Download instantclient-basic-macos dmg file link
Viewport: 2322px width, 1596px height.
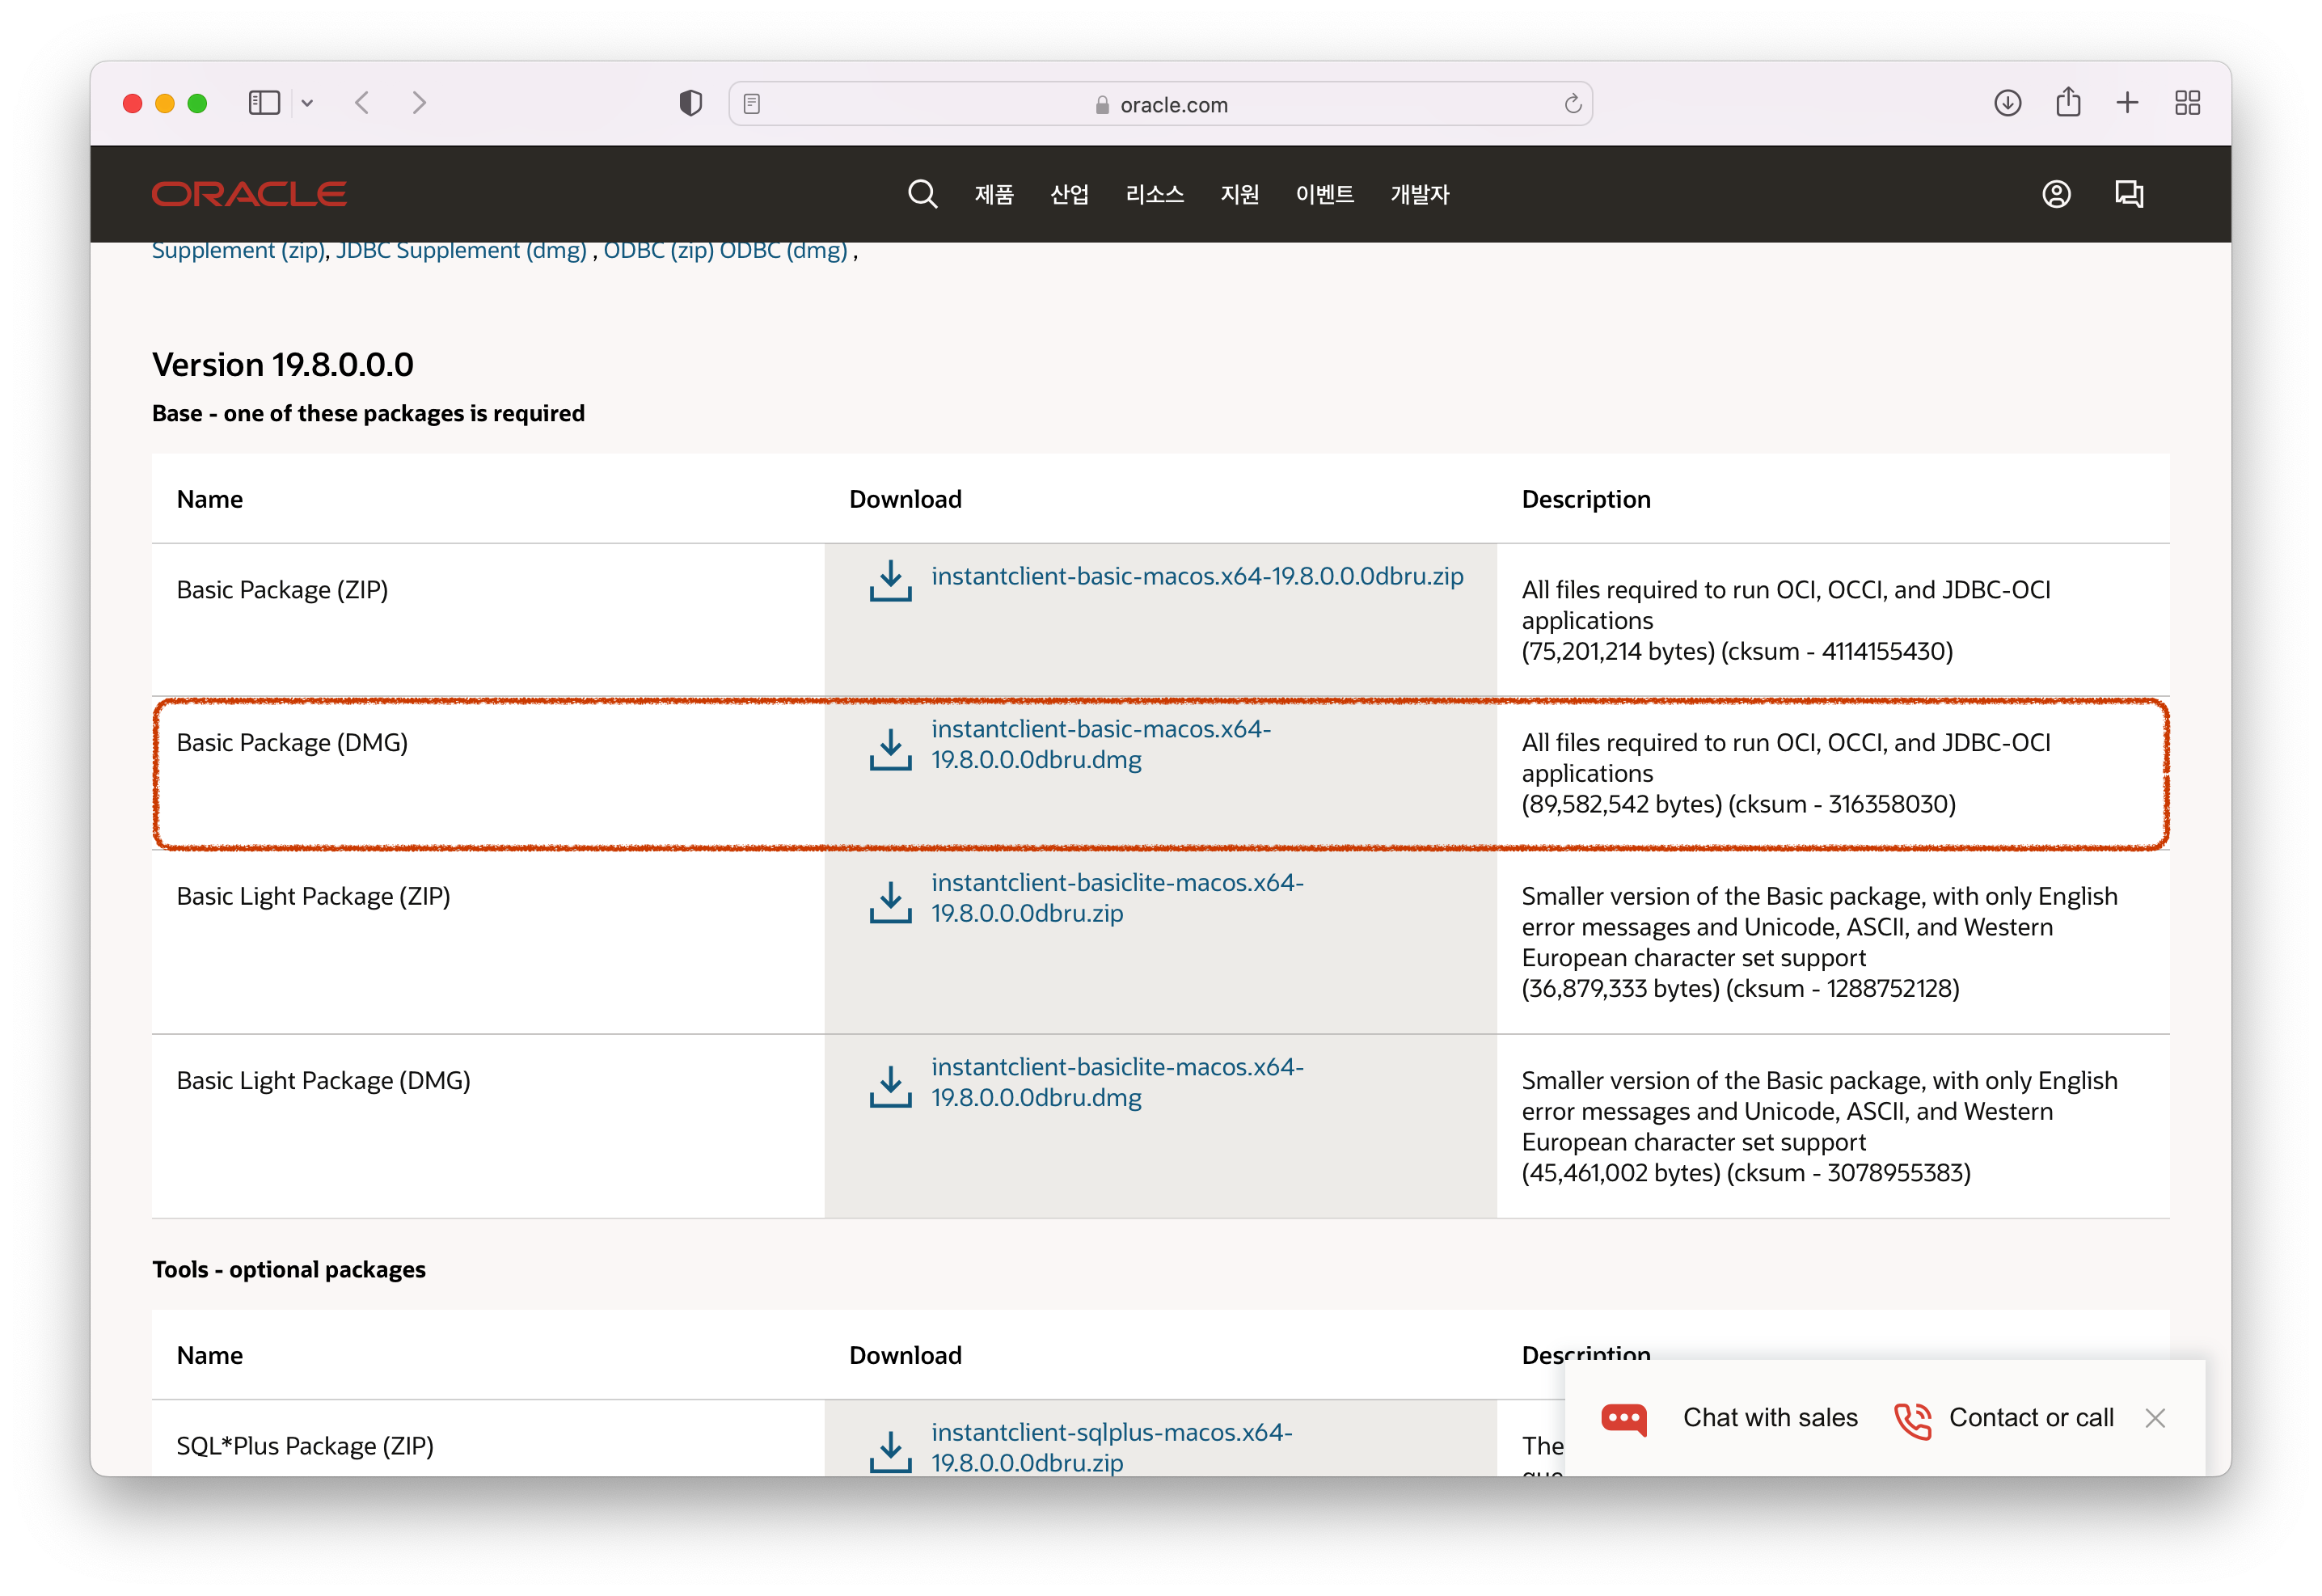coord(1101,744)
